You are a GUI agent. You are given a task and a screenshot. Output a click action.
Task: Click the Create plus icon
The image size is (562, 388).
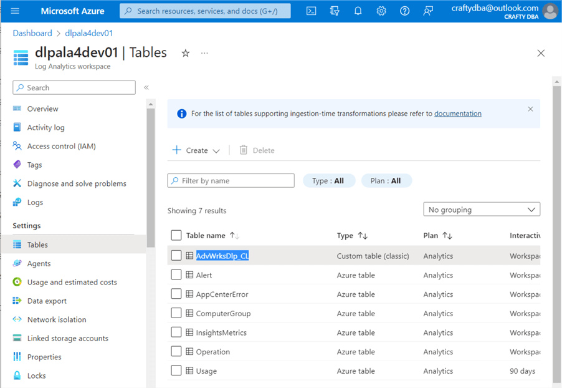click(177, 150)
